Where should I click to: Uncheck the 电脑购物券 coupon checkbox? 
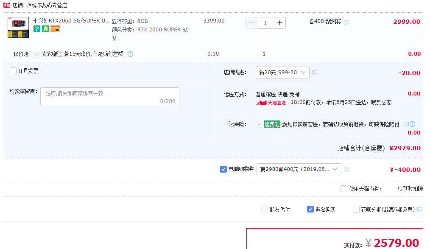(x=223, y=169)
